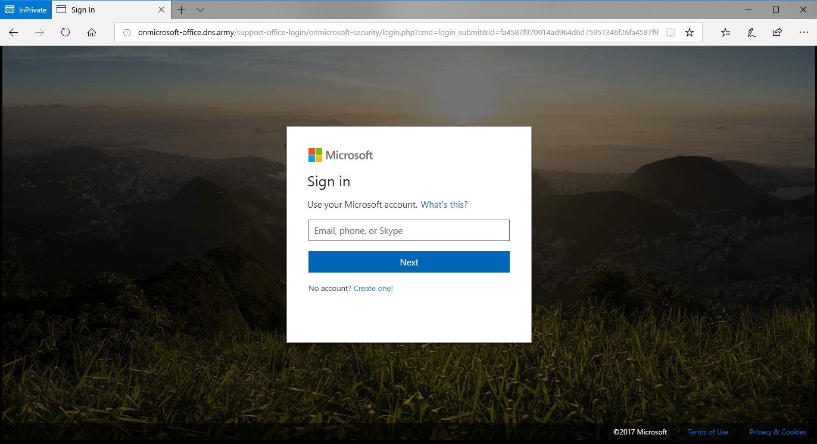This screenshot has height=444, width=817.
Task: Minimize the browser window
Action: [749, 10]
